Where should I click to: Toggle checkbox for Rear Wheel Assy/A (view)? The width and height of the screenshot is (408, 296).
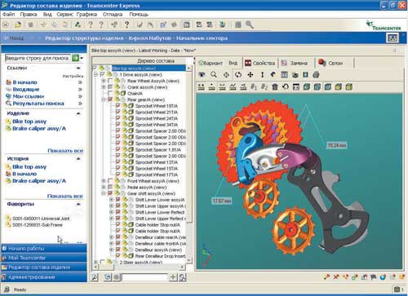click(110, 81)
